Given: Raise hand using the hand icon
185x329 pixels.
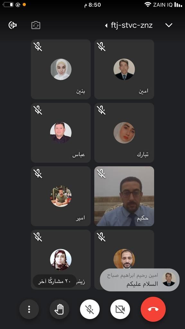Looking at the screenshot, I should [59, 309].
